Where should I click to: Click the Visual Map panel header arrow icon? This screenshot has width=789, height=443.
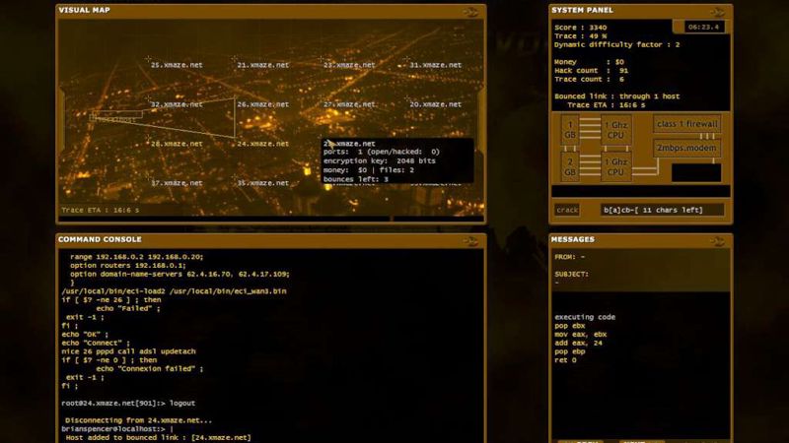[470, 12]
